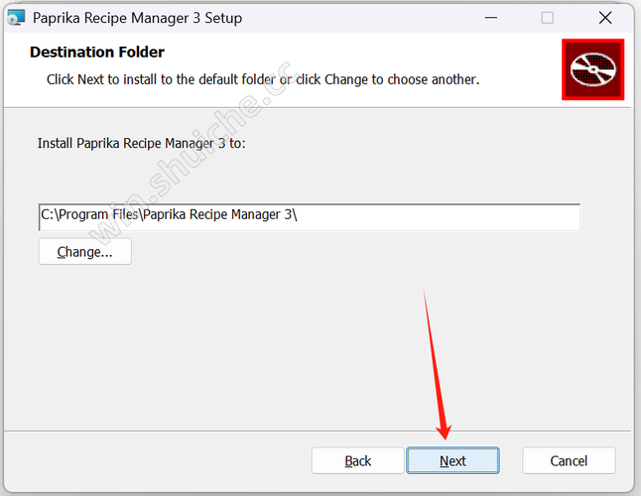641x496 pixels.
Task: Minimize the Paprika setup window
Action: point(491,18)
